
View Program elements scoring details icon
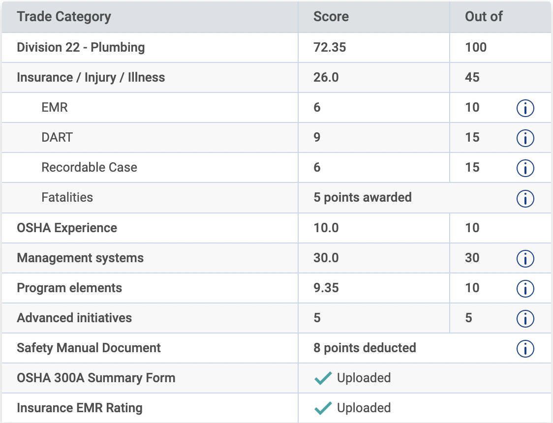[525, 288]
